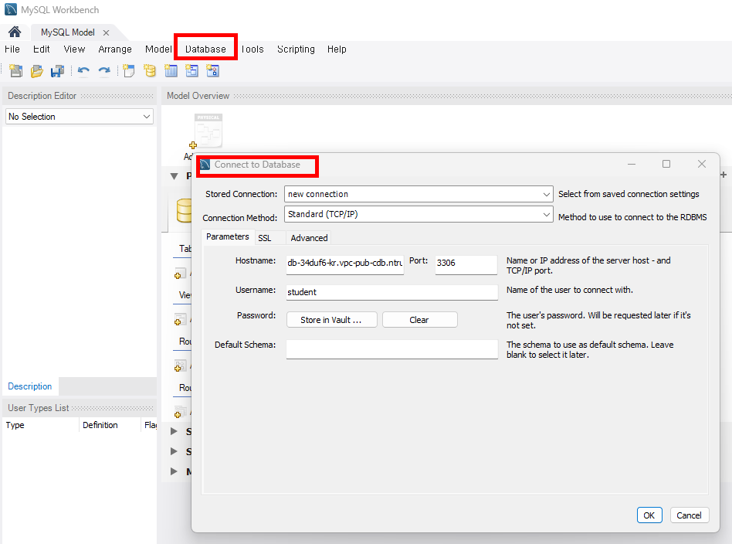Viewport: 732px width, 544px height.
Task: Add new table toolbar icon
Action: [171, 70]
